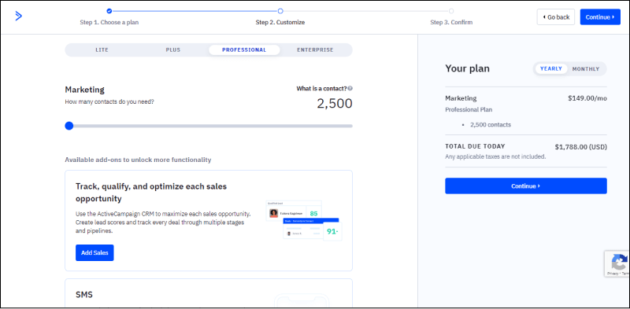Click the SMS add-on heading
Screen dimensions: 630x309
pos(84,295)
